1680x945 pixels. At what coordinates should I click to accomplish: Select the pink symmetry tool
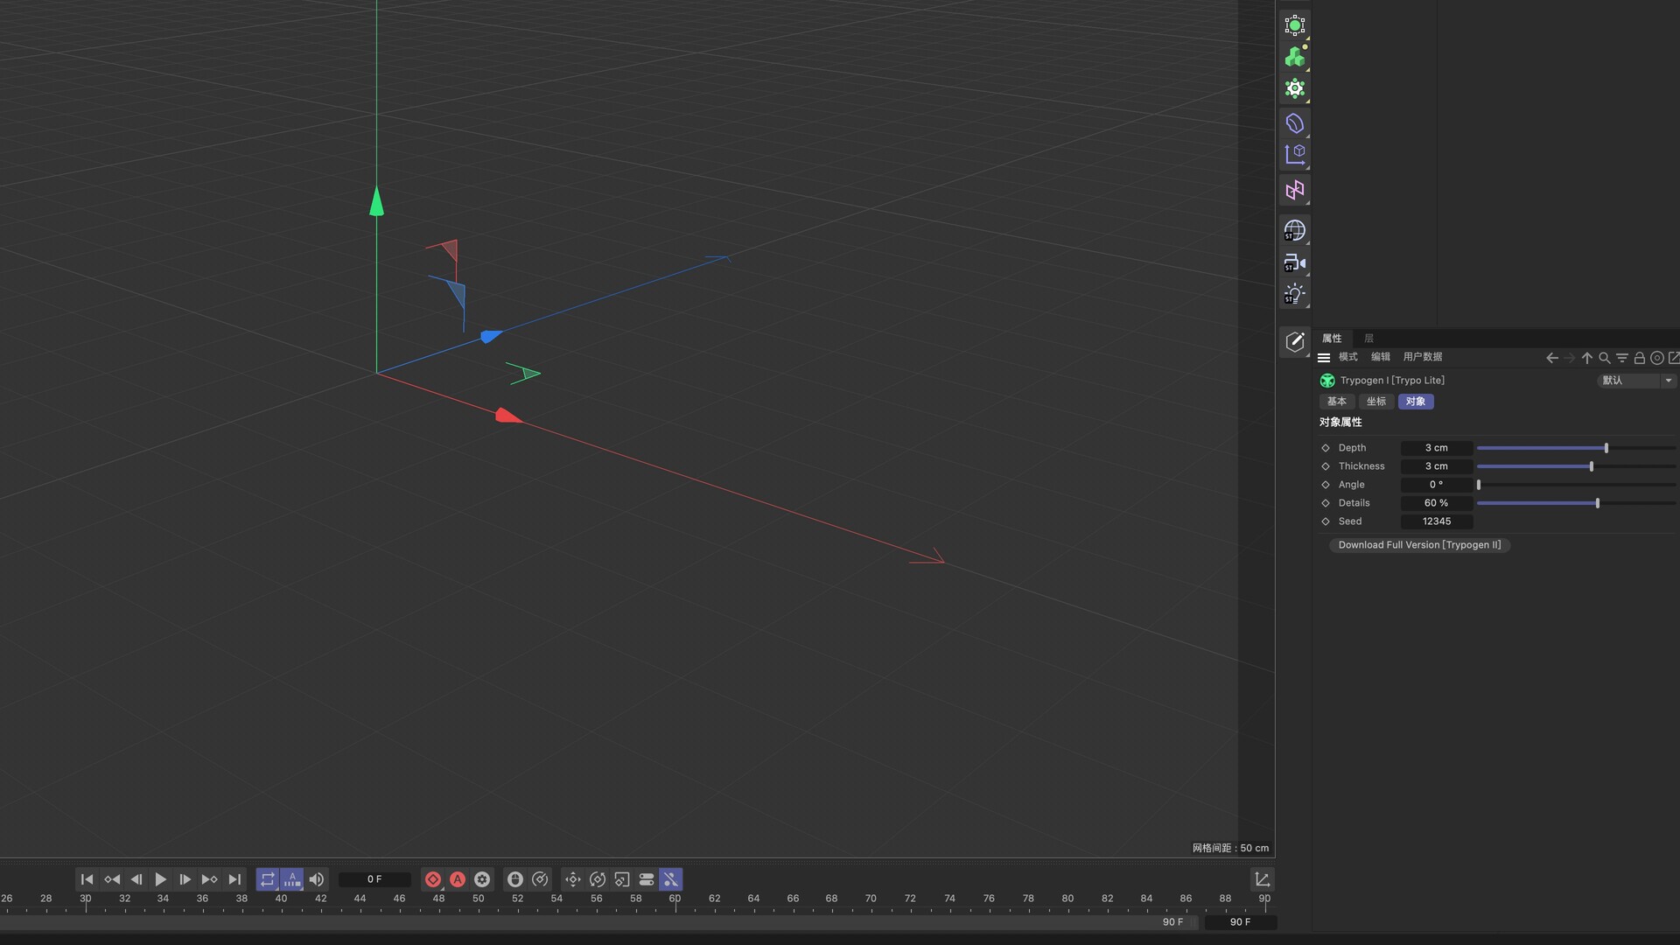tap(1295, 190)
